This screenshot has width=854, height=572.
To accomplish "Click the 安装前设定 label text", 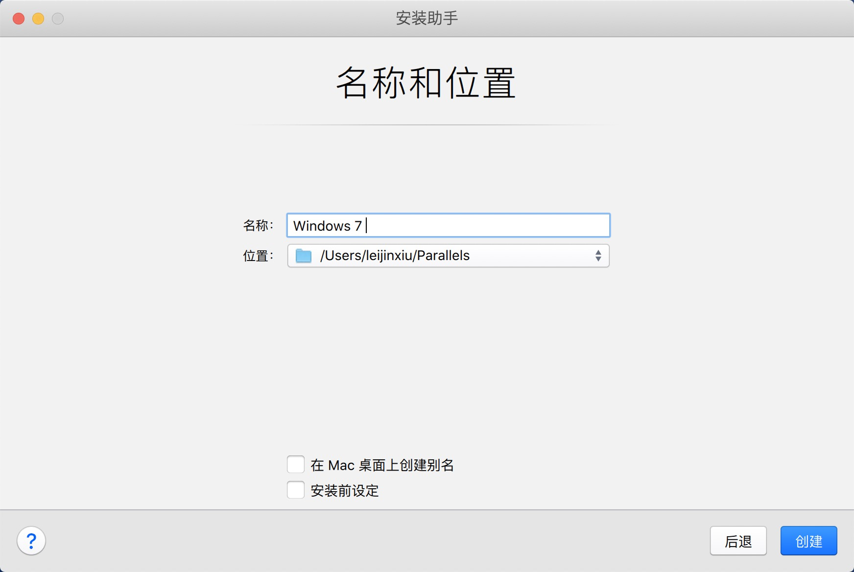I will [345, 490].
